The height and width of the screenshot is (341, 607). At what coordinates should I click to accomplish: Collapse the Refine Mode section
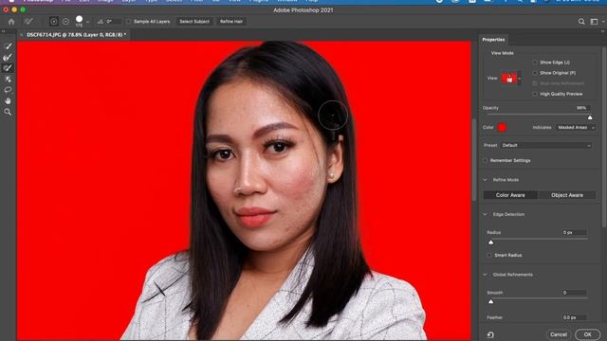coord(485,180)
